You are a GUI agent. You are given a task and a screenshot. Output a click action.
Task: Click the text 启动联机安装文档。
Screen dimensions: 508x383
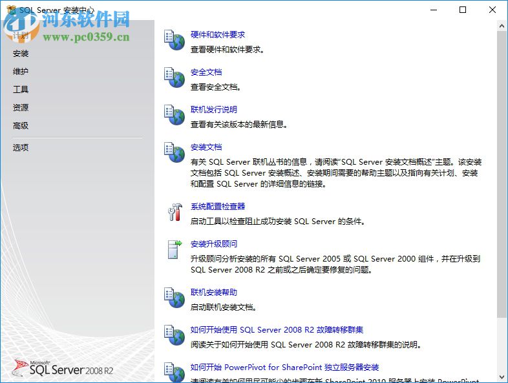click(224, 307)
